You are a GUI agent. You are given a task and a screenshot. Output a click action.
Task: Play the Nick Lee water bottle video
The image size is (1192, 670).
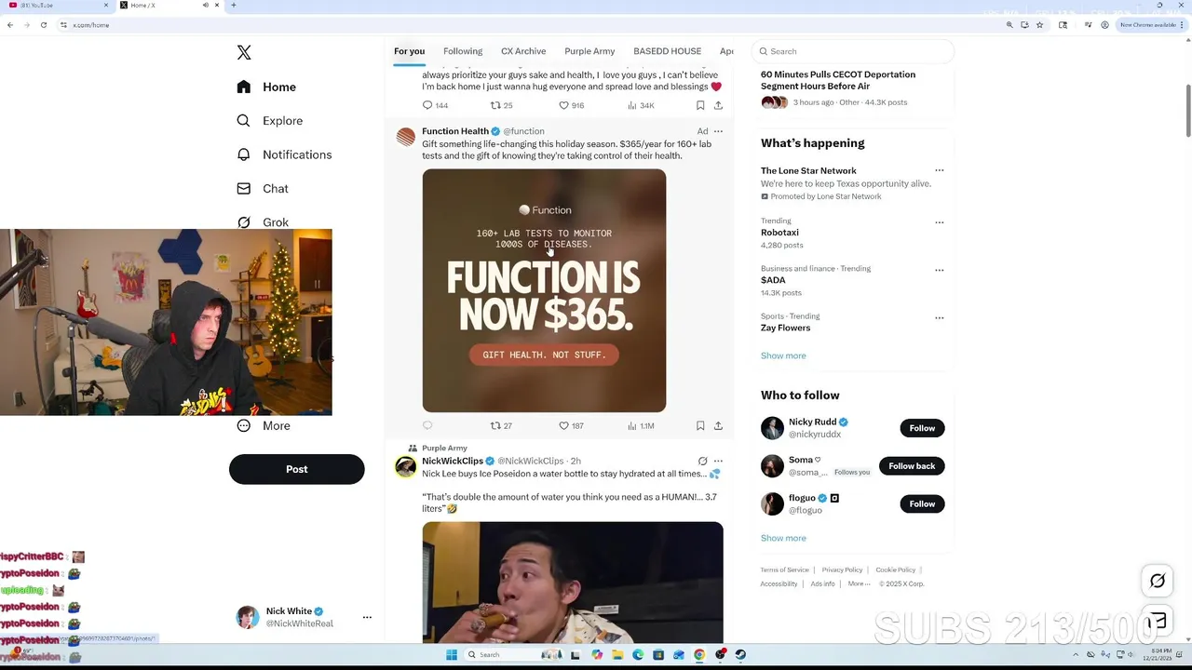(x=573, y=583)
